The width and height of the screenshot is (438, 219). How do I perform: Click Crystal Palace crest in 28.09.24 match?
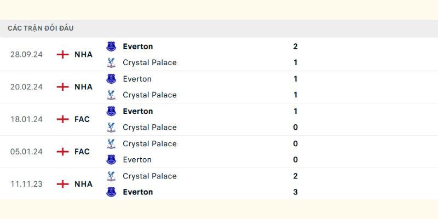coord(111,62)
